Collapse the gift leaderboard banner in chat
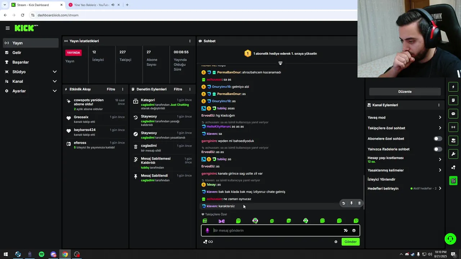Screen dimensions: 461x259 [x=280, y=63]
